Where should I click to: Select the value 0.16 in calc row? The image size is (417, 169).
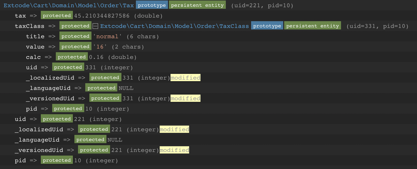pyautogui.click(x=96, y=57)
